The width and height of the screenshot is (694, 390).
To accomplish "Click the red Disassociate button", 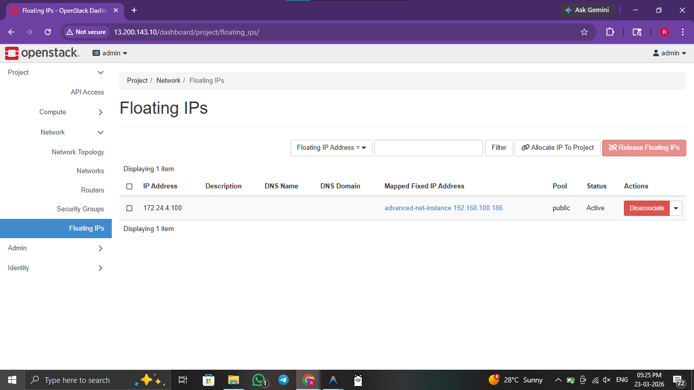I will (647, 208).
